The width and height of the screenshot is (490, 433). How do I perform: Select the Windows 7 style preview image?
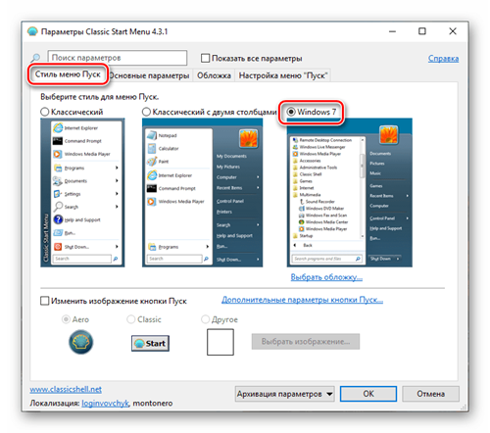click(350, 193)
